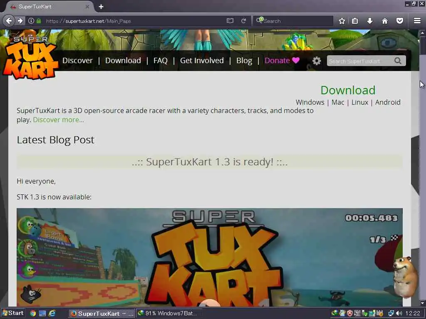Click the 12:22 taskbar clock
Viewport: 426px width, 319px height.
(x=413, y=313)
